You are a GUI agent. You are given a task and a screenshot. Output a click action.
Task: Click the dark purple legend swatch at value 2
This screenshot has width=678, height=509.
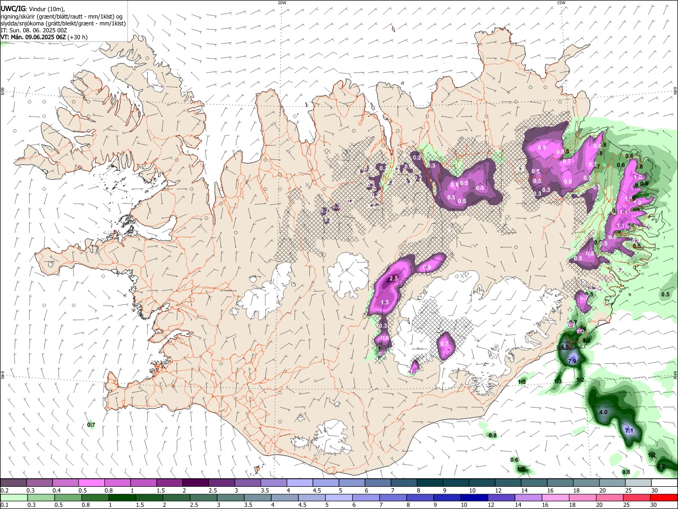pos(195,482)
